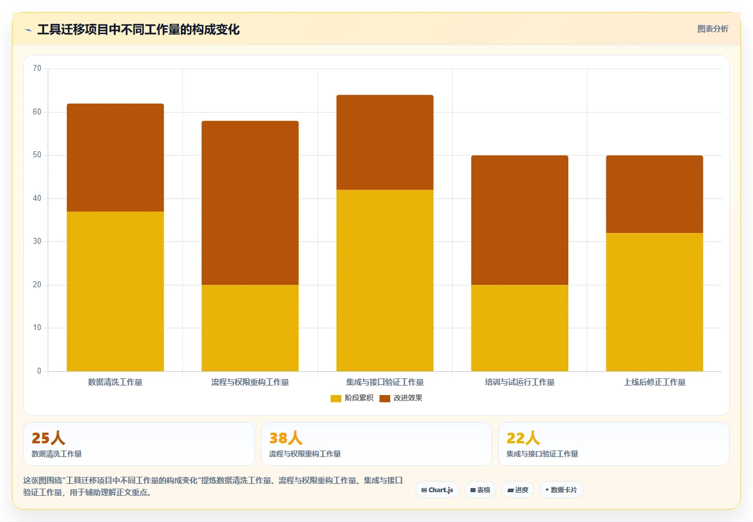Open the 25人 数据清洗工作量 card
The width and height of the screenshot is (753, 522).
(139, 444)
